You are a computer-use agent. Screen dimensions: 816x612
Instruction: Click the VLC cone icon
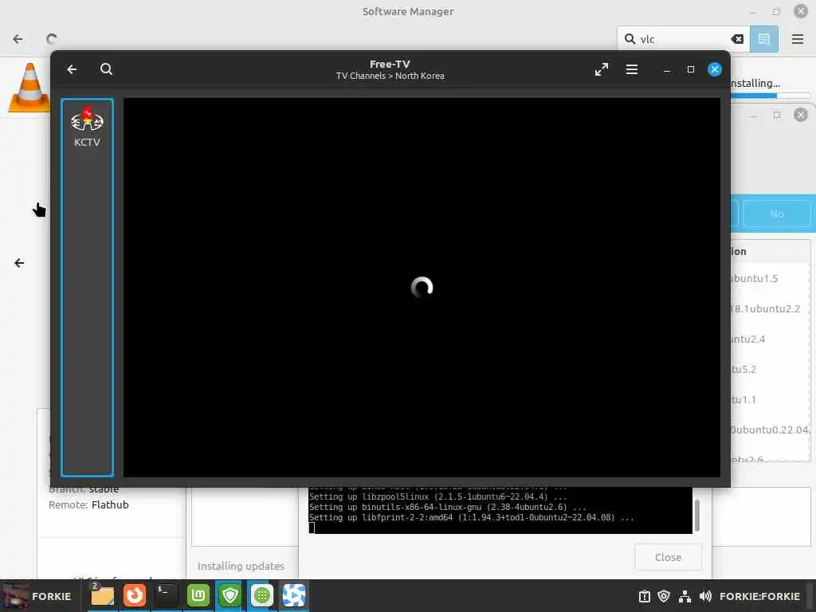pos(29,88)
